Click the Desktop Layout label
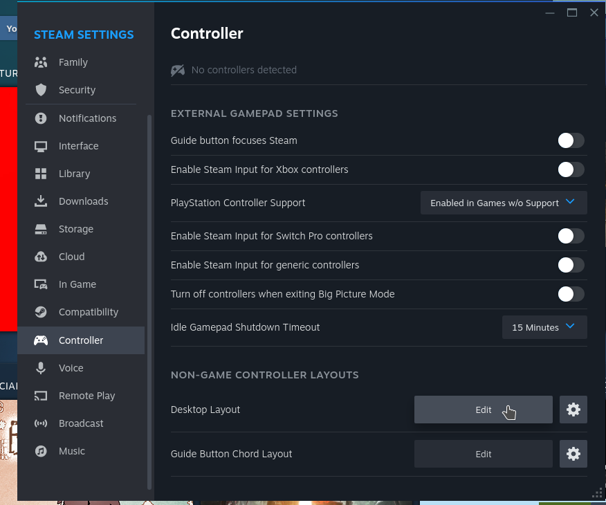This screenshot has height=505, width=606. [x=205, y=410]
